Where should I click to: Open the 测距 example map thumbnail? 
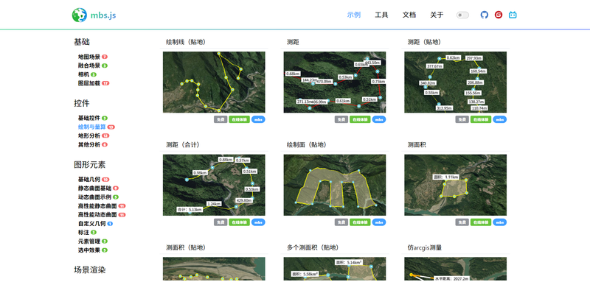[x=335, y=82]
